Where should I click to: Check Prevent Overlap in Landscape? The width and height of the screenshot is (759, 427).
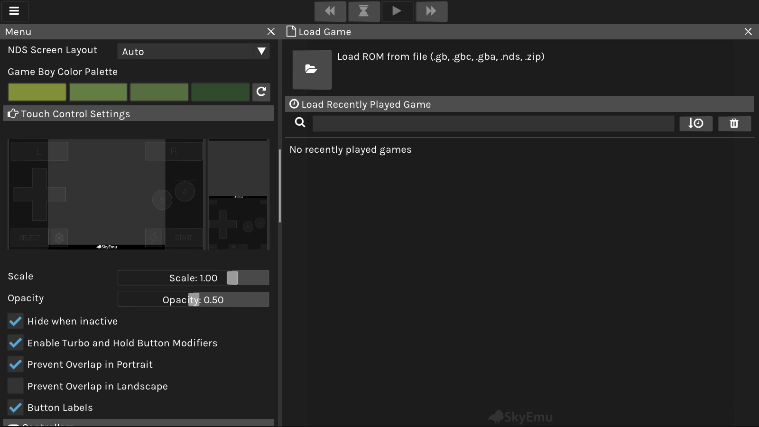pos(15,386)
